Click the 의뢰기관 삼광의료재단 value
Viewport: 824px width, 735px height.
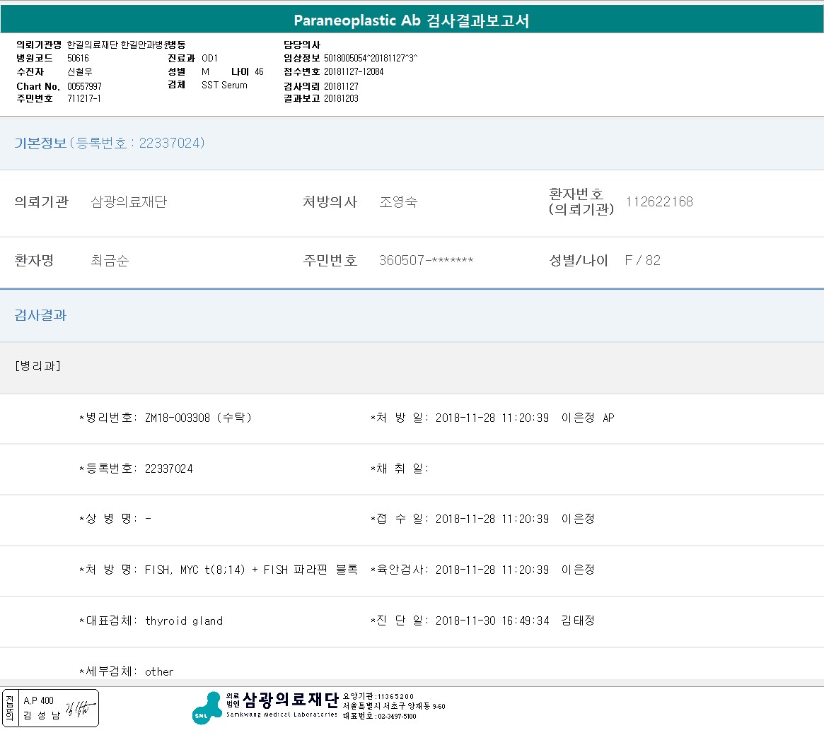(x=129, y=202)
